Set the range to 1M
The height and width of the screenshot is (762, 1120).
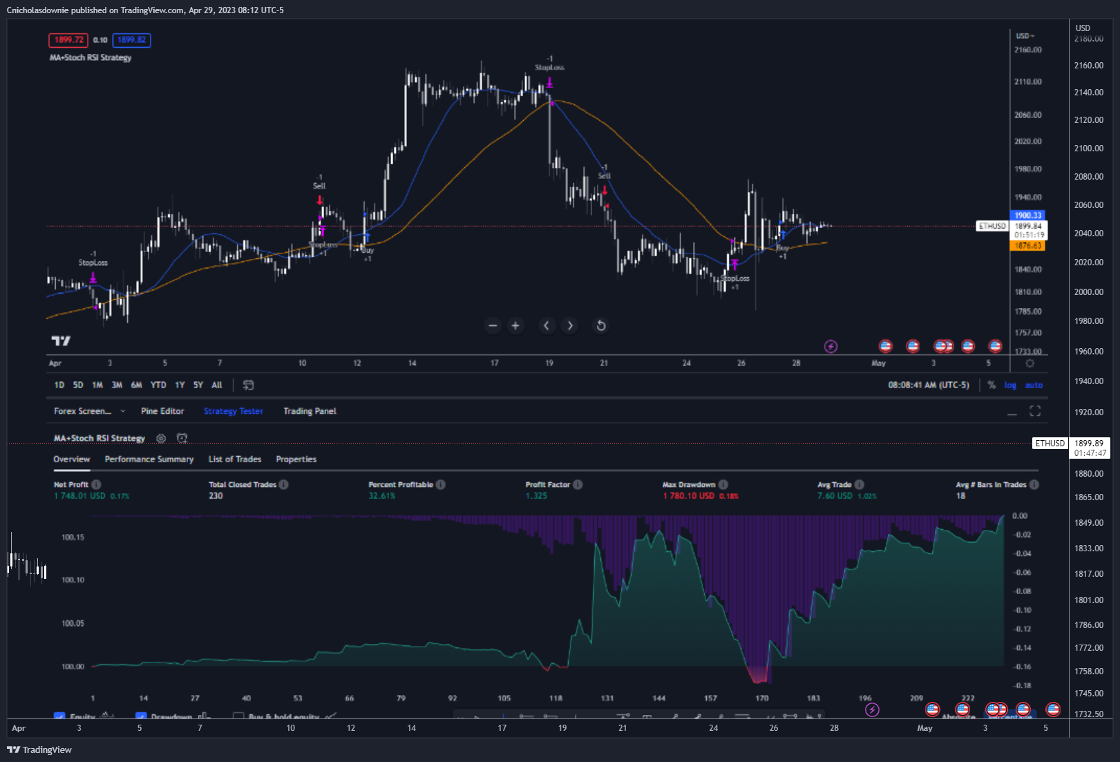(x=97, y=385)
